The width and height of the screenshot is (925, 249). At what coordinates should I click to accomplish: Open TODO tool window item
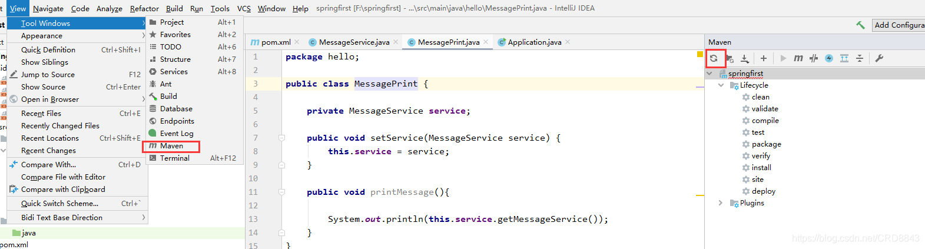pyautogui.click(x=194, y=47)
